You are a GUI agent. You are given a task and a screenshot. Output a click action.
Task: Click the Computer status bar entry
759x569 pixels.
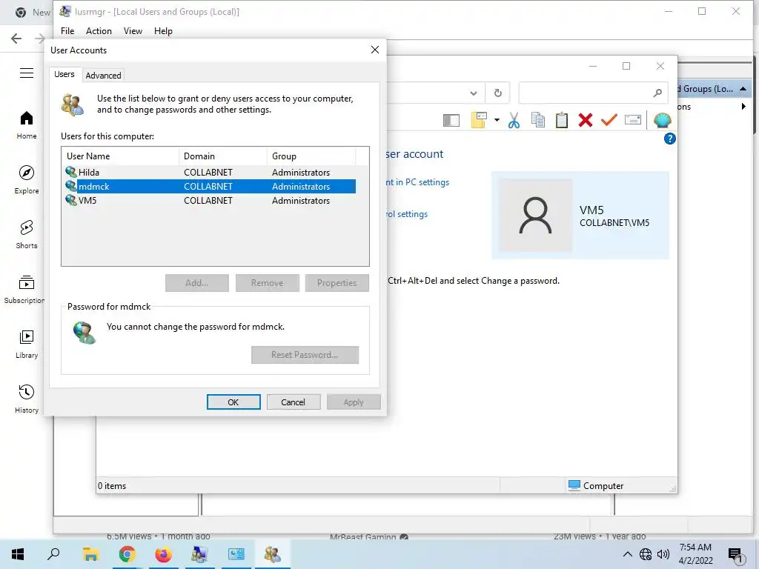[x=596, y=485]
